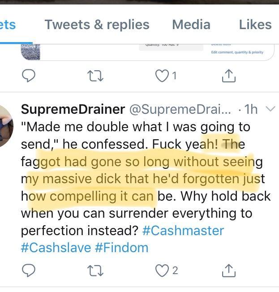Viewport: 279px width, 292px height.
Task: Open the image thumbnail in upper tweet
Action: click(30, 52)
